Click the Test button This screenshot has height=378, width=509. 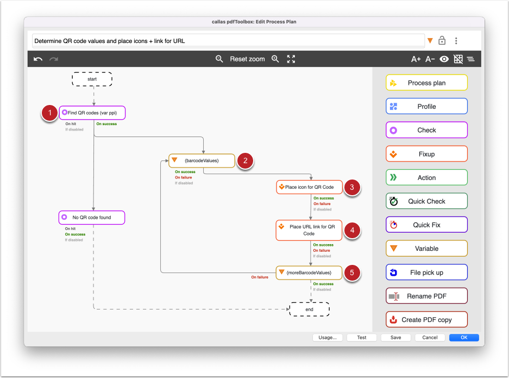click(362, 338)
